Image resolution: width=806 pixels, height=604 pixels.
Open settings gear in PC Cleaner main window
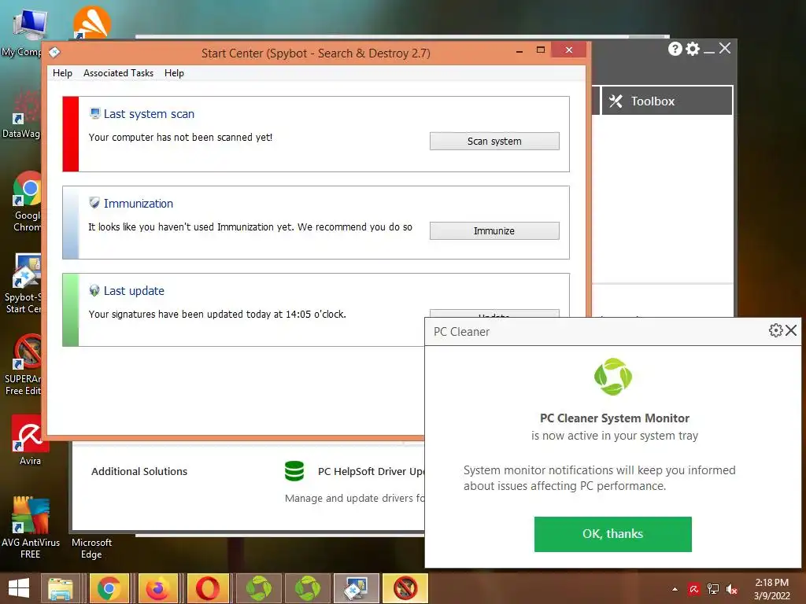[693, 49]
